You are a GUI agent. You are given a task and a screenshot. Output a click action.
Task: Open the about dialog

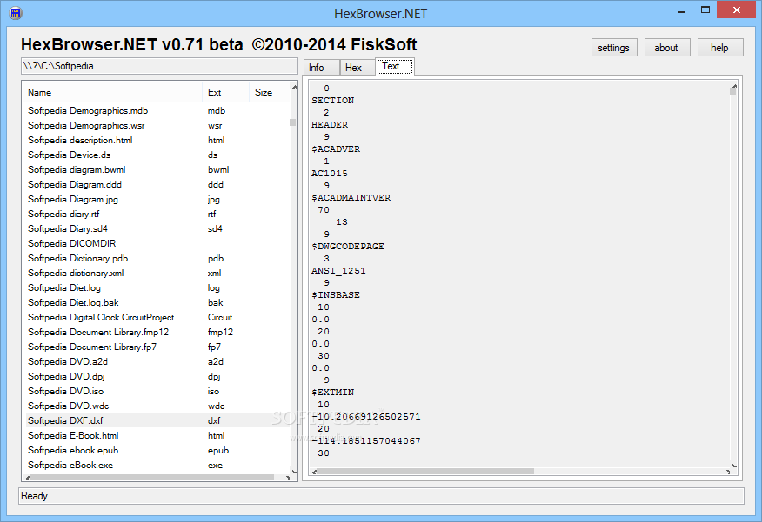(666, 48)
